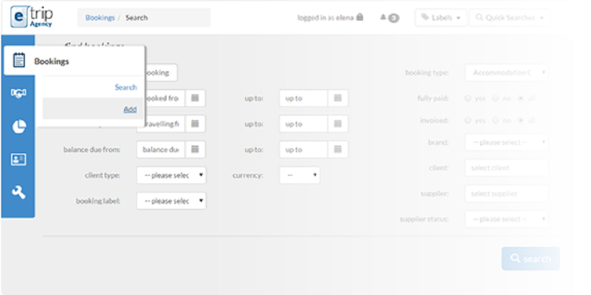Screen dimensions: 591x295
Task: Open the wrench settings icon
Action: tap(19, 192)
